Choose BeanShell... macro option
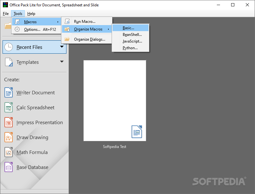 130,35
